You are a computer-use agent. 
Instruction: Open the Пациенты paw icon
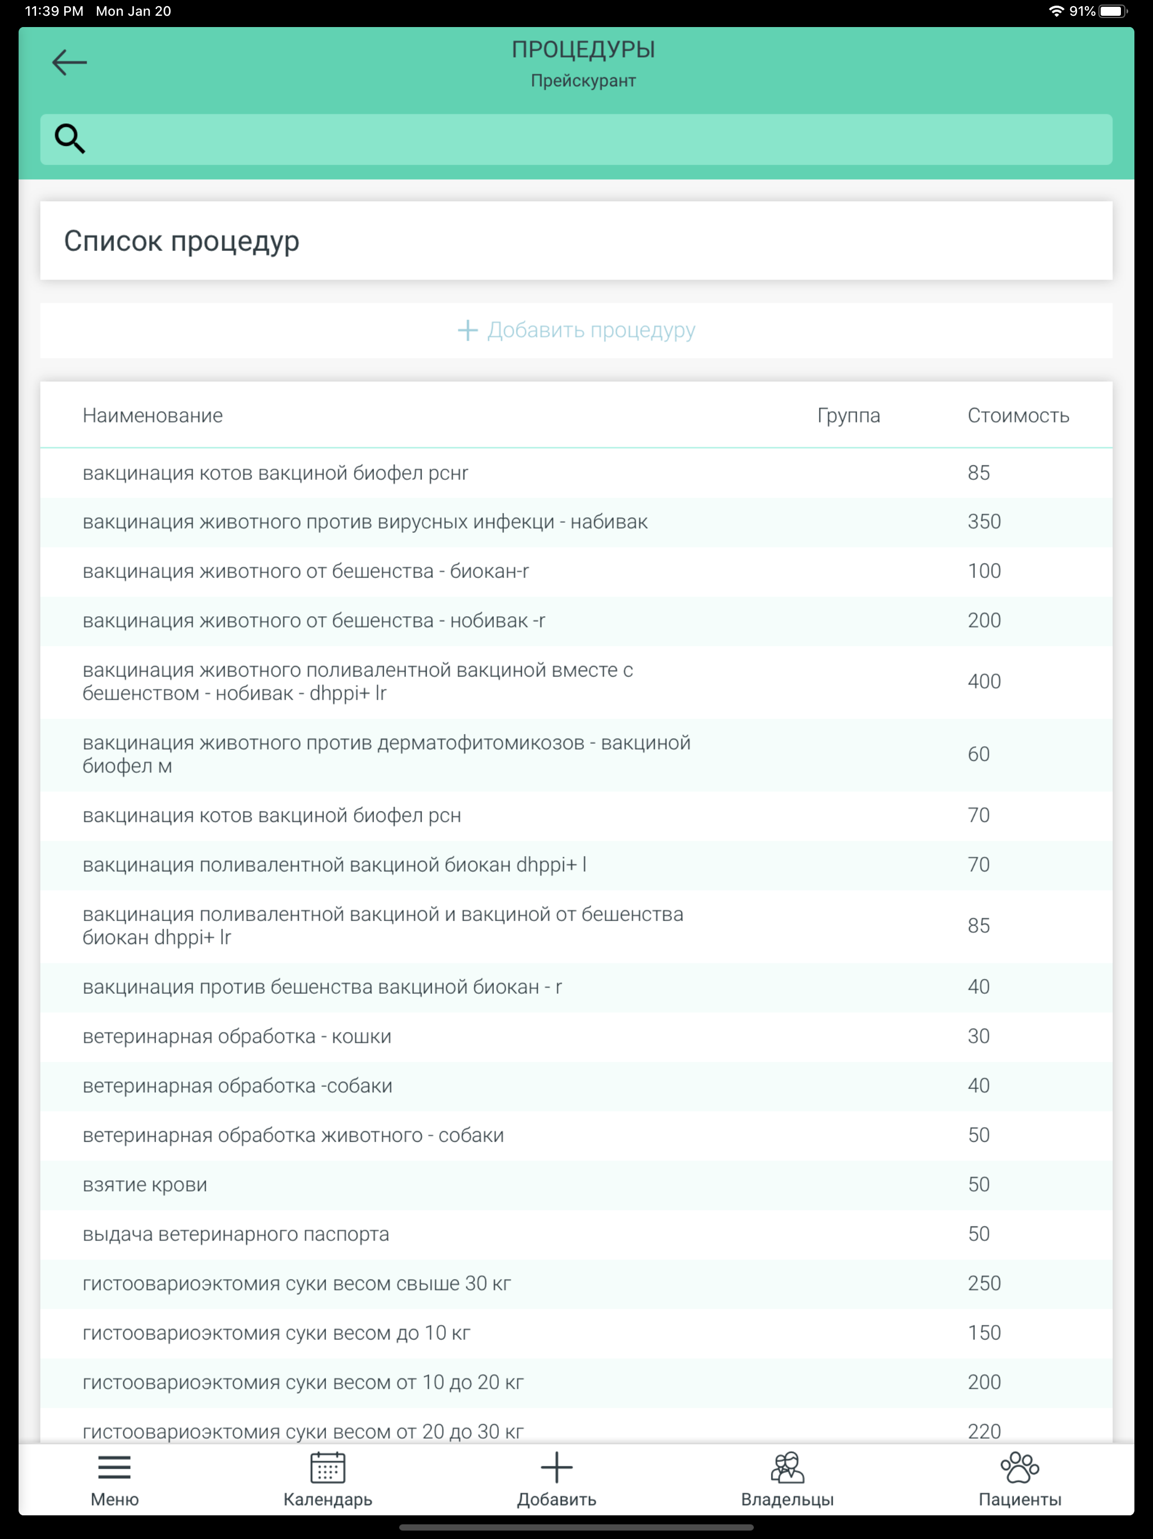click(1020, 1468)
